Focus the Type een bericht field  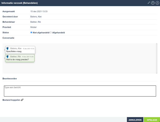click(x=80, y=91)
